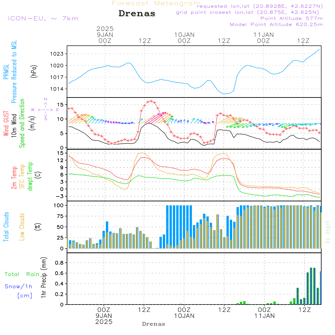Click the 10JAN 00Z marker on top axis
Screen dimensions: 335x335
click(184, 37)
